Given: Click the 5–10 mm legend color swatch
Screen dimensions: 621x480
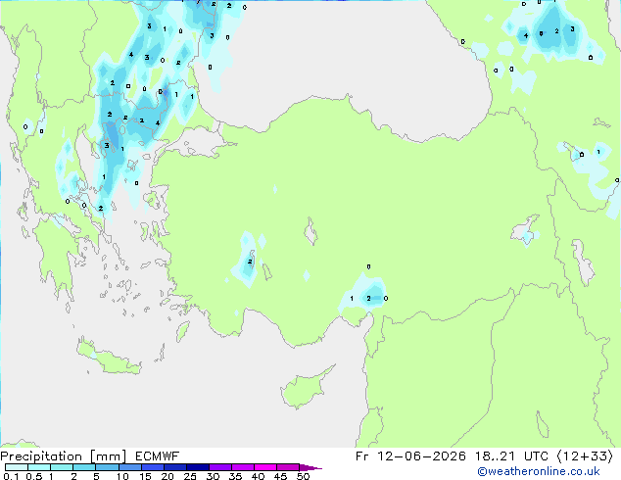Looking at the screenshot, I should coord(107,467).
